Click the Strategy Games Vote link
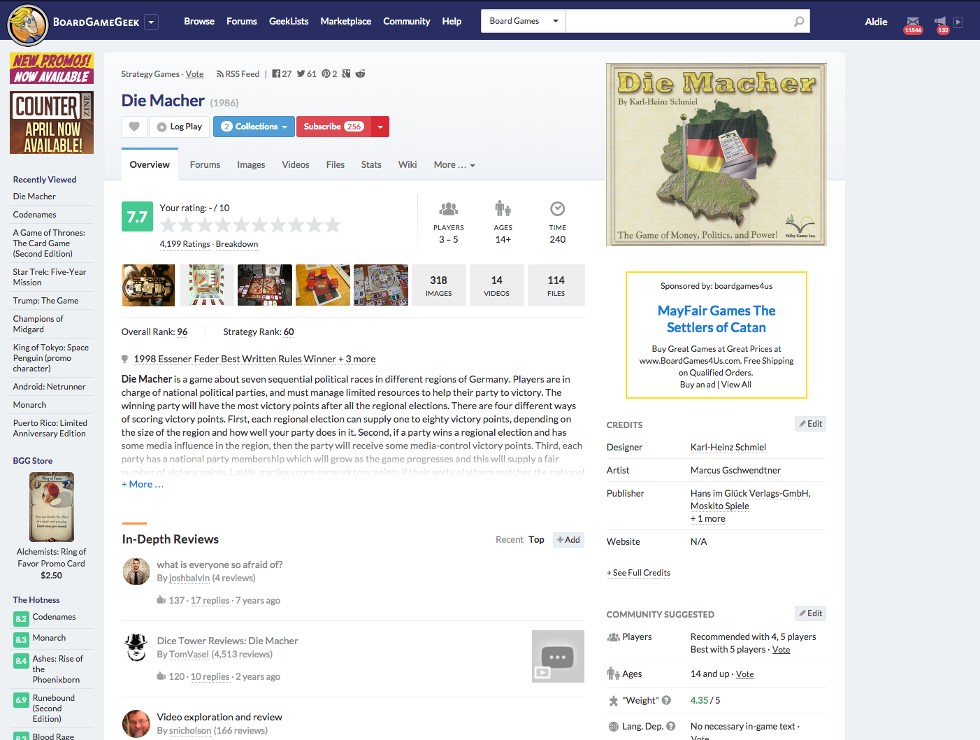 (x=194, y=74)
